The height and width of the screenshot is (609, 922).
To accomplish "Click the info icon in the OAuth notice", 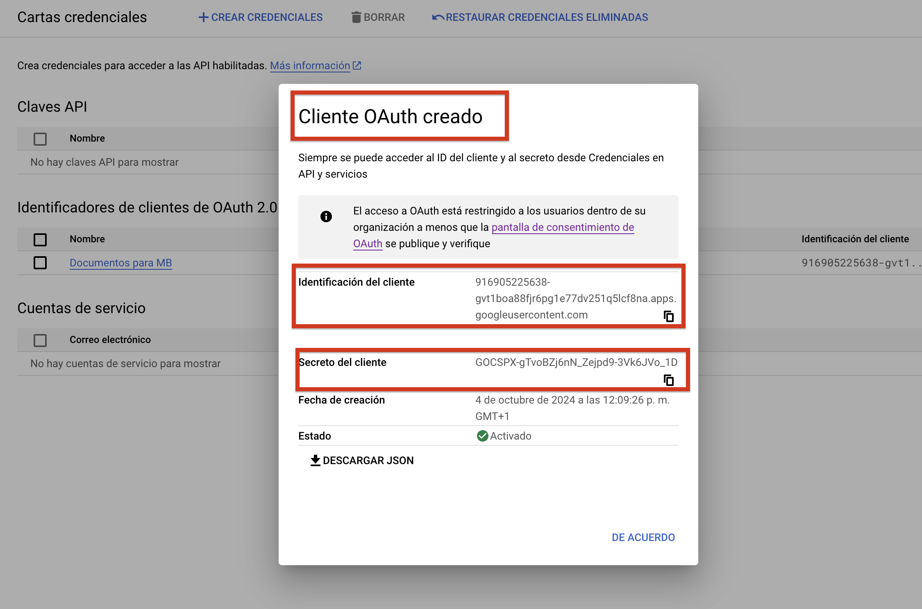I will tap(326, 217).
